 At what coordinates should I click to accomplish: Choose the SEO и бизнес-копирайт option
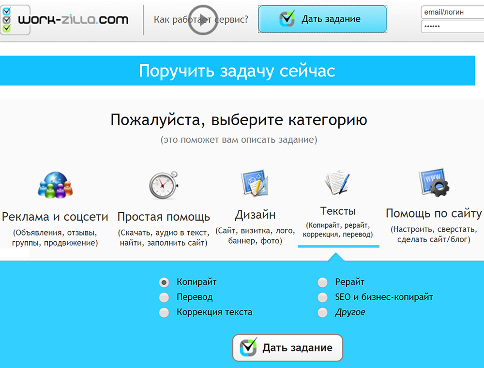[x=322, y=297]
